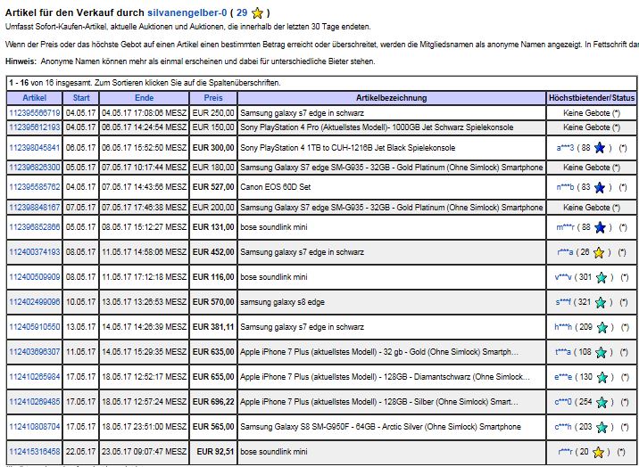Open bidder profile n***b
This screenshot has width=639, height=467.
(565, 187)
